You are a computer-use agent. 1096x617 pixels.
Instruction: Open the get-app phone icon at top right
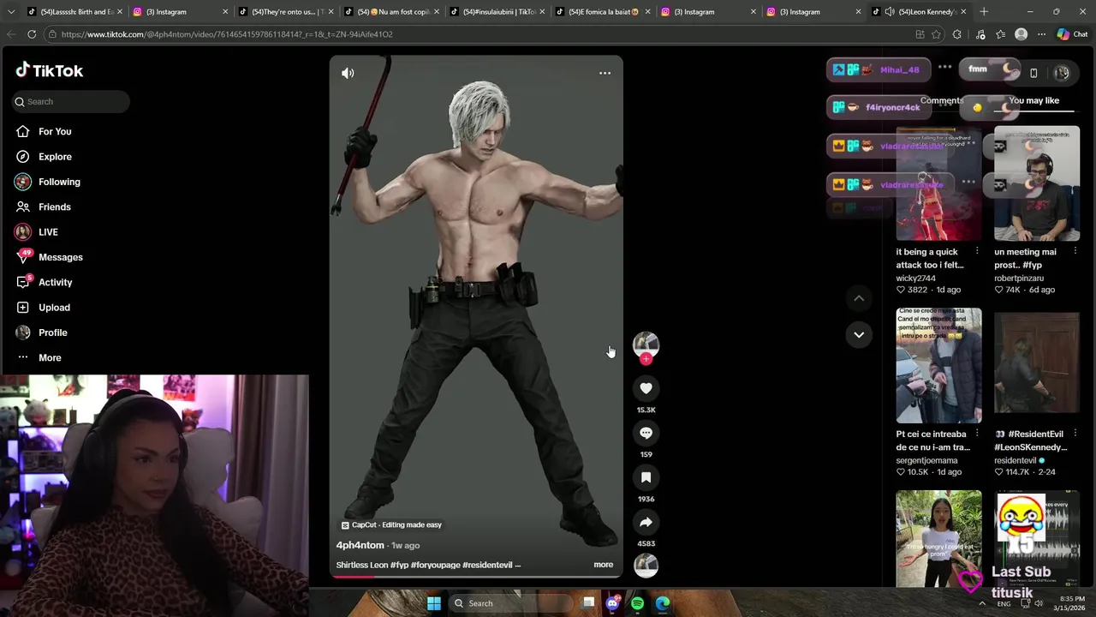pyautogui.click(x=1033, y=73)
